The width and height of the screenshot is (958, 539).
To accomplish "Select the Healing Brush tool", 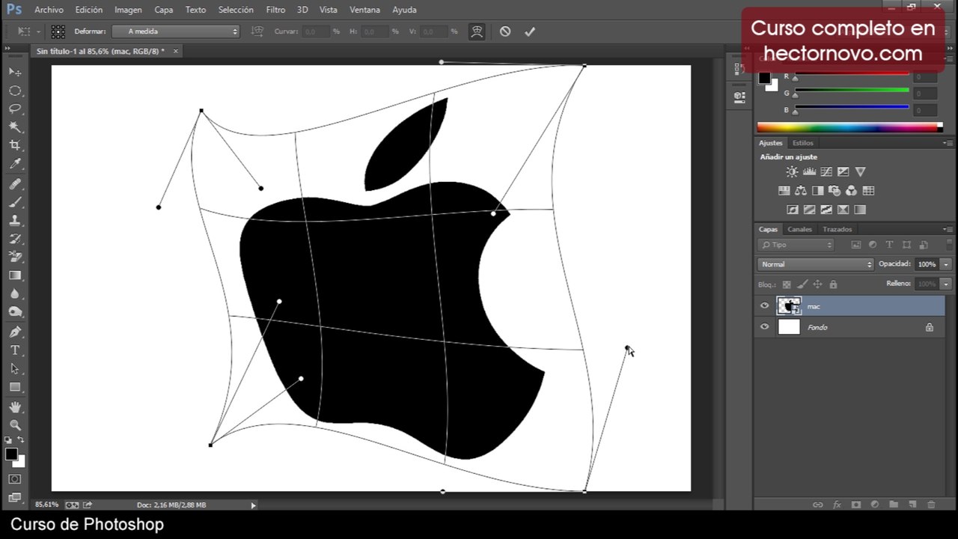I will pyautogui.click(x=15, y=184).
